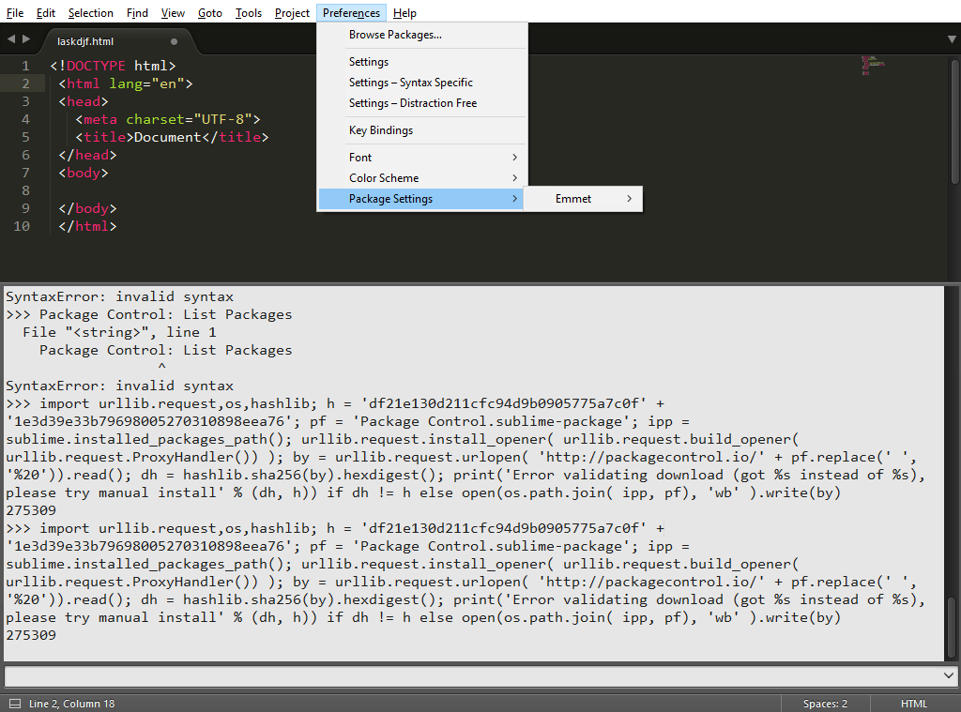This screenshot has height=712, width=961.
Task: Click the back navigation arrow
Action: pos(10,38)
